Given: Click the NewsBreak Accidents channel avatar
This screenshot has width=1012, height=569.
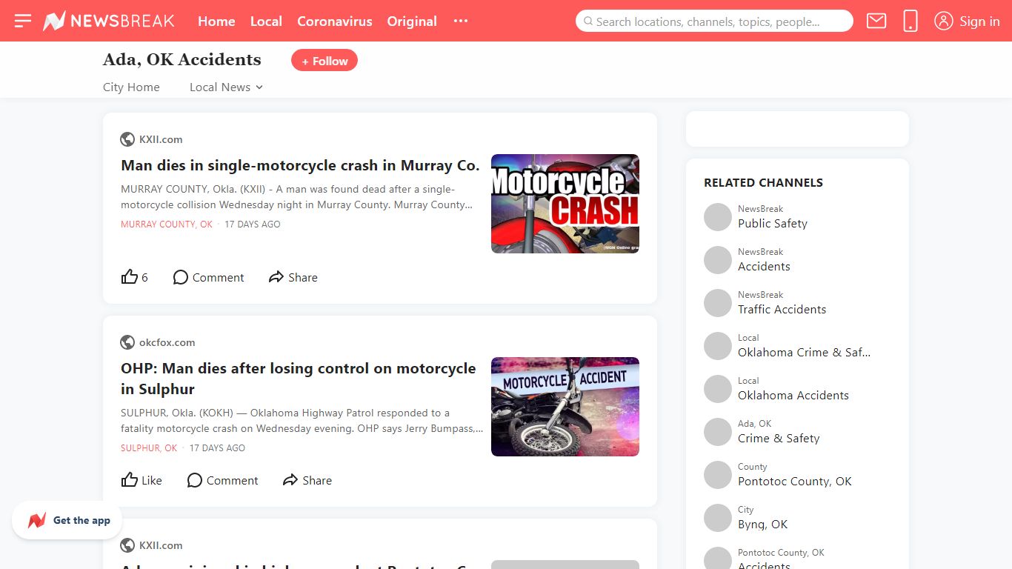Looking at the screenshot, I should [717, 260].
